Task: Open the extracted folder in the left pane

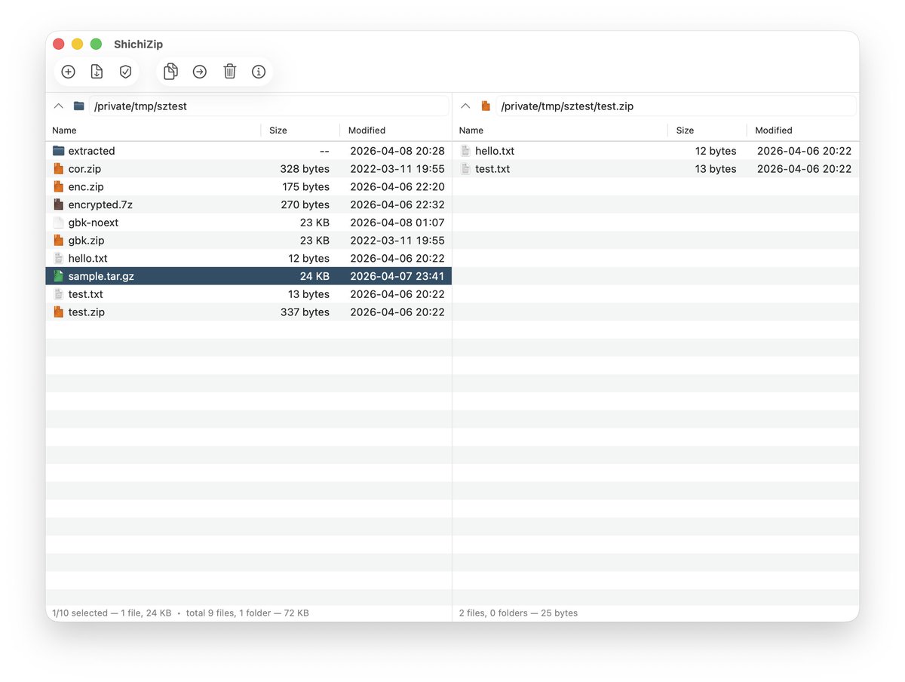Action: click(x=92, y=150)
